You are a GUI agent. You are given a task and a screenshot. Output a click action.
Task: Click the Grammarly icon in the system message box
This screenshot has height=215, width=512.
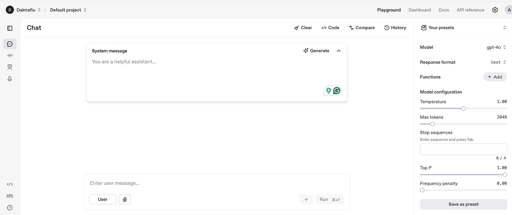pos(337,90)
